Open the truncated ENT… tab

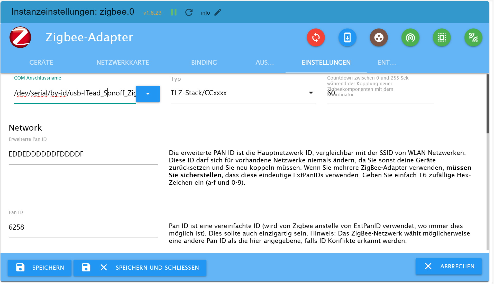[387, 62]
